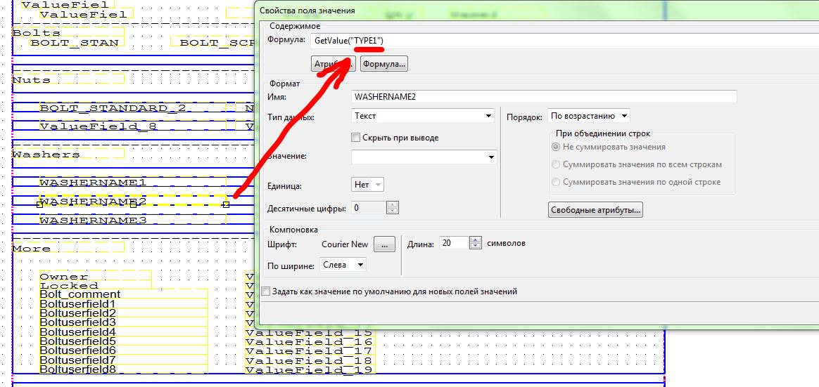Open the "По ширине" alignment dropdown

coord(343,265)
